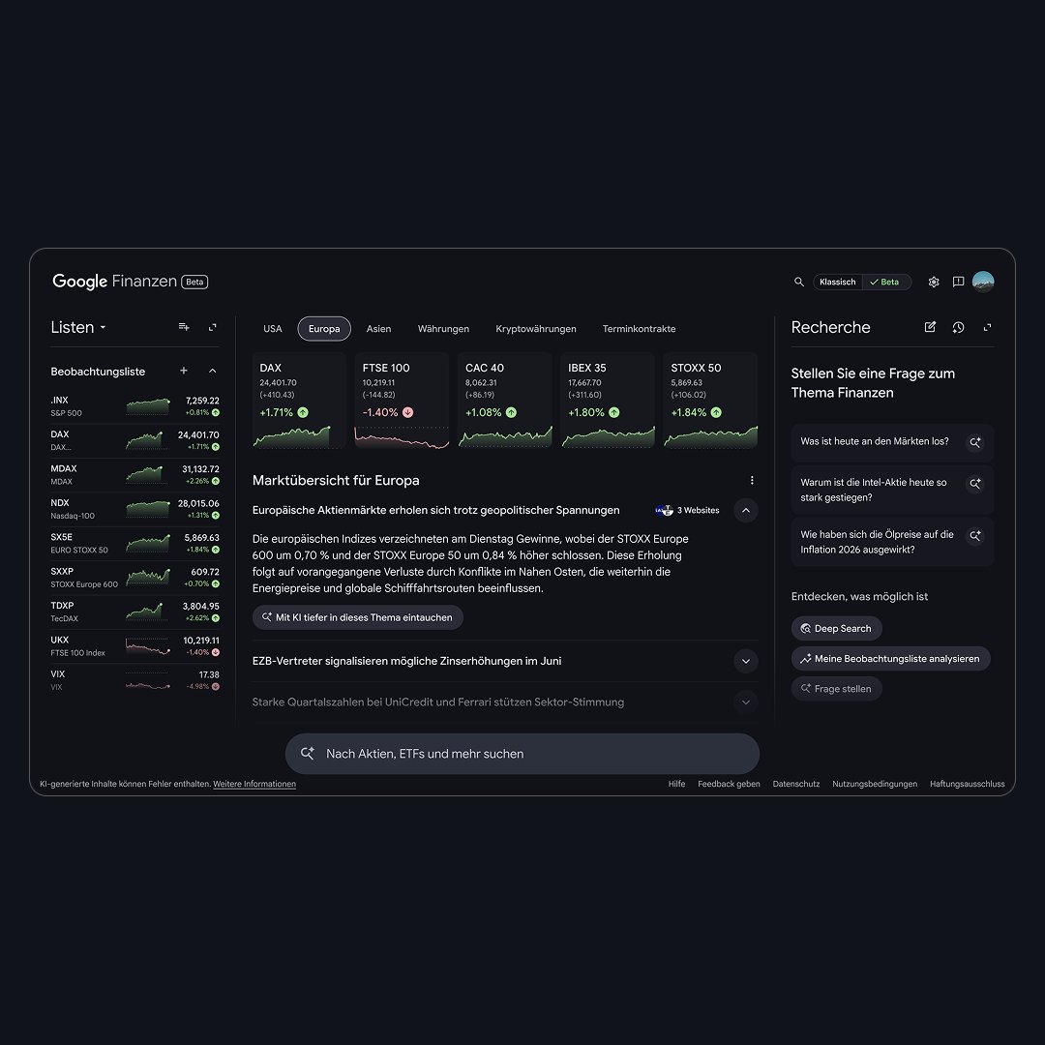Start a new Recherche chat
1045x1045 pixels.
coord(930,327)
